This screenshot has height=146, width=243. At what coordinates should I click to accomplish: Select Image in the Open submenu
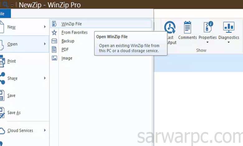67,58
